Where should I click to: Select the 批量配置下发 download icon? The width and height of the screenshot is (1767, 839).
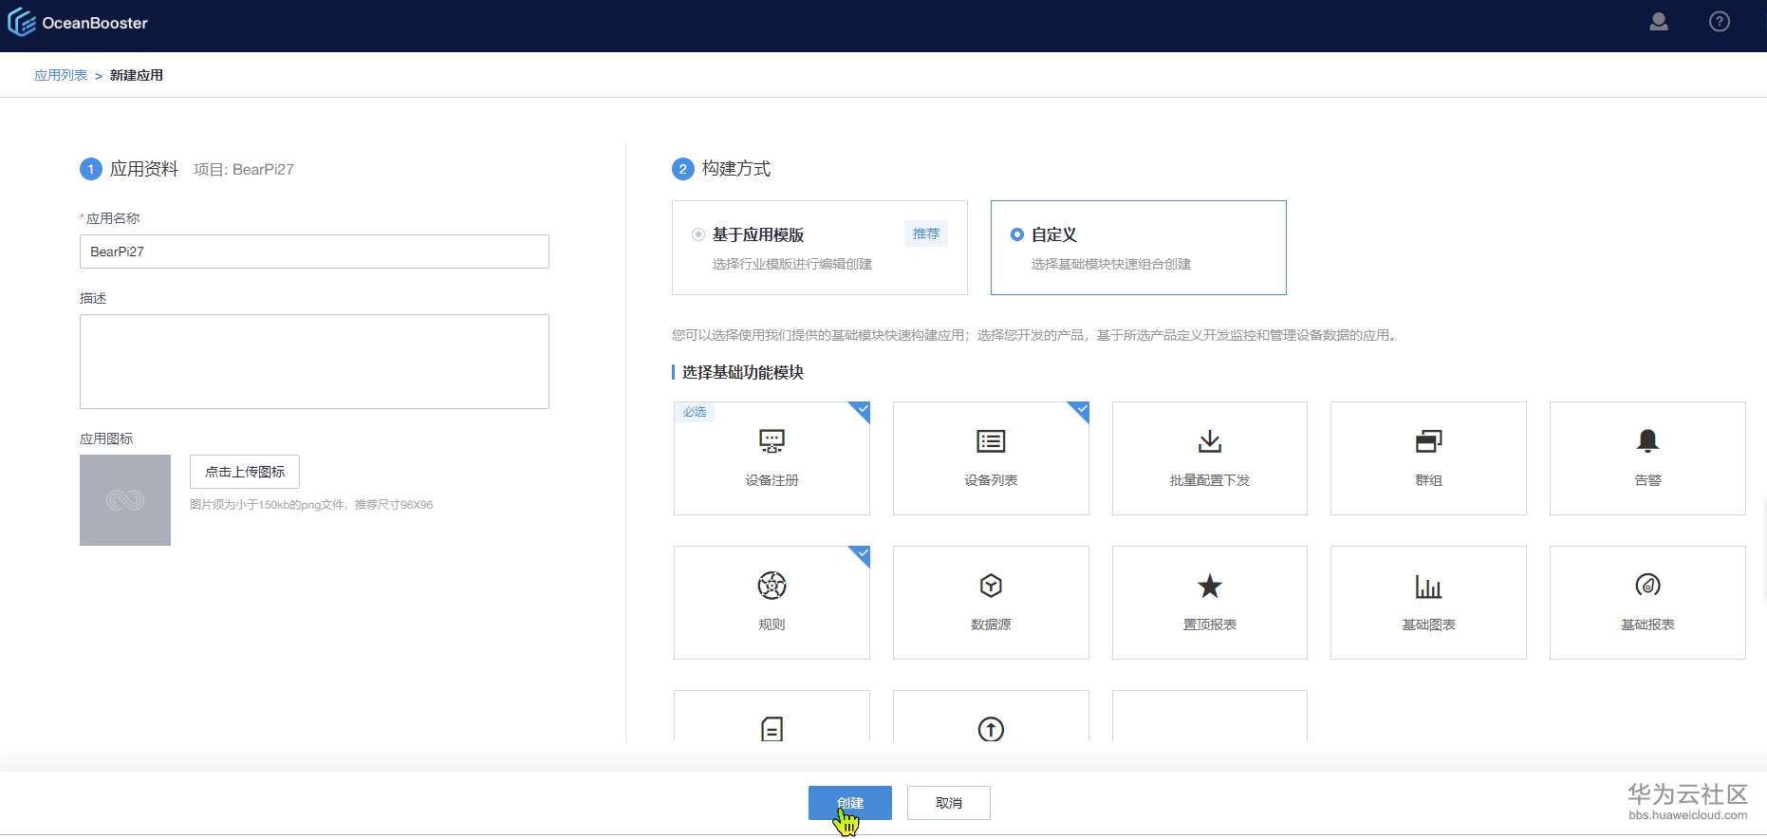point(1210,441)
